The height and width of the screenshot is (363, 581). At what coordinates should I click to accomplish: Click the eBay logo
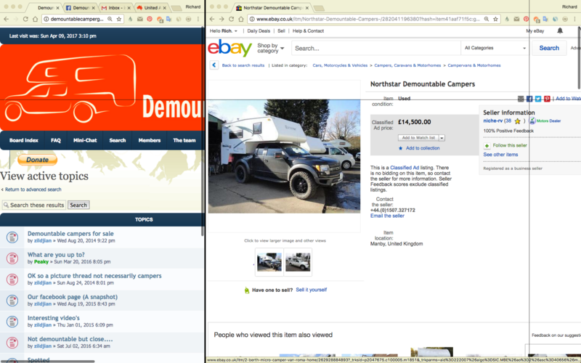pyautogui.click(x=229, y=48)
